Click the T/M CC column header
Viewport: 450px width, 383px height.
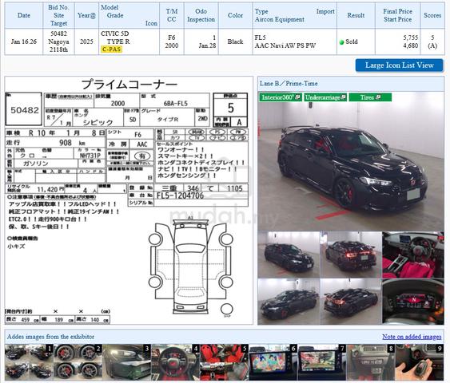[172, 15]
